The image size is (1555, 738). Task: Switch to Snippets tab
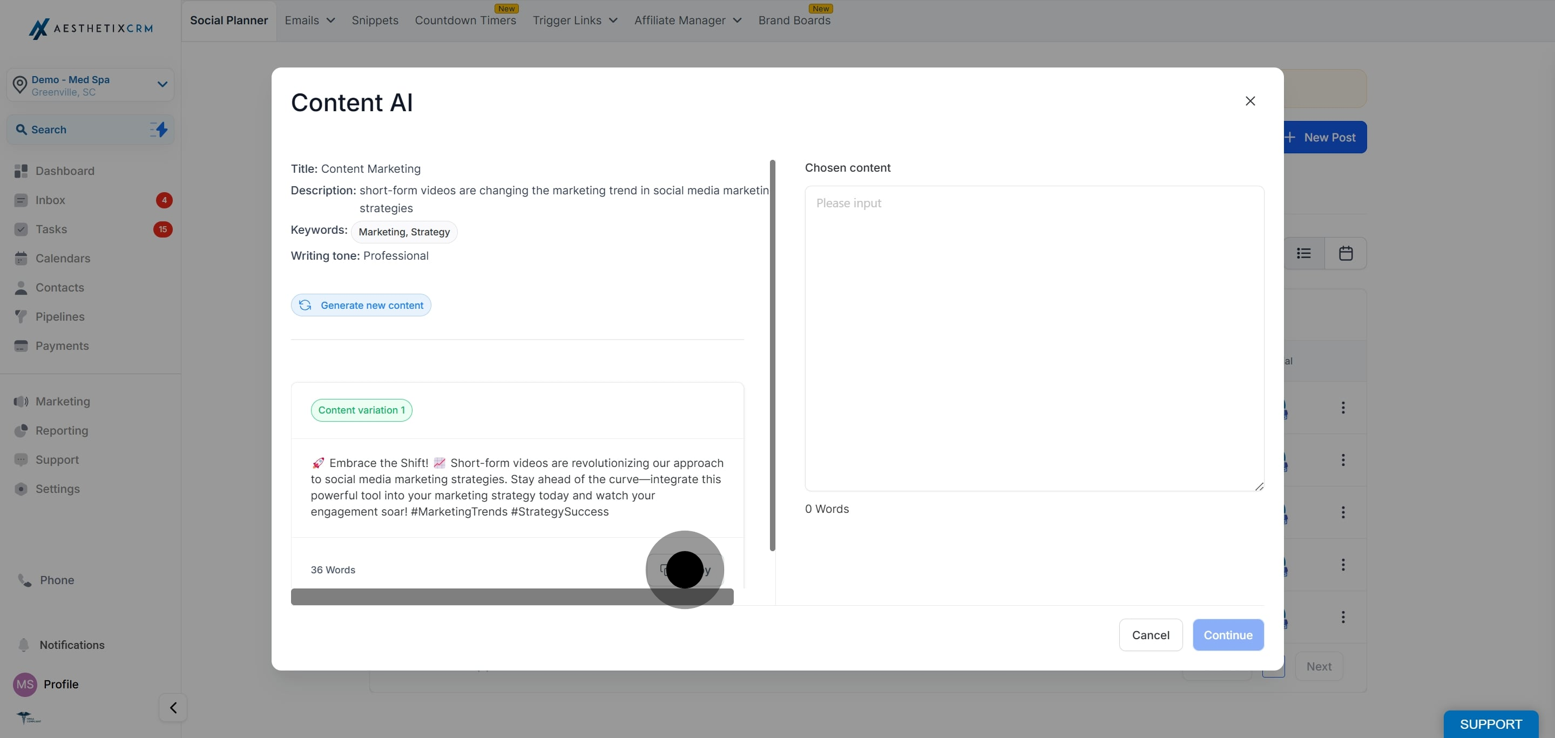[375, 21]
